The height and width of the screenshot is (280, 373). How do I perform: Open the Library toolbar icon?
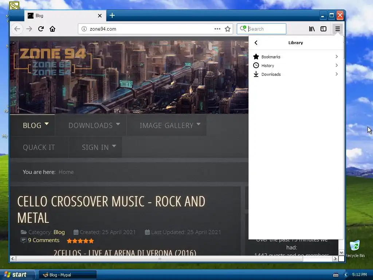pos(312,29)
